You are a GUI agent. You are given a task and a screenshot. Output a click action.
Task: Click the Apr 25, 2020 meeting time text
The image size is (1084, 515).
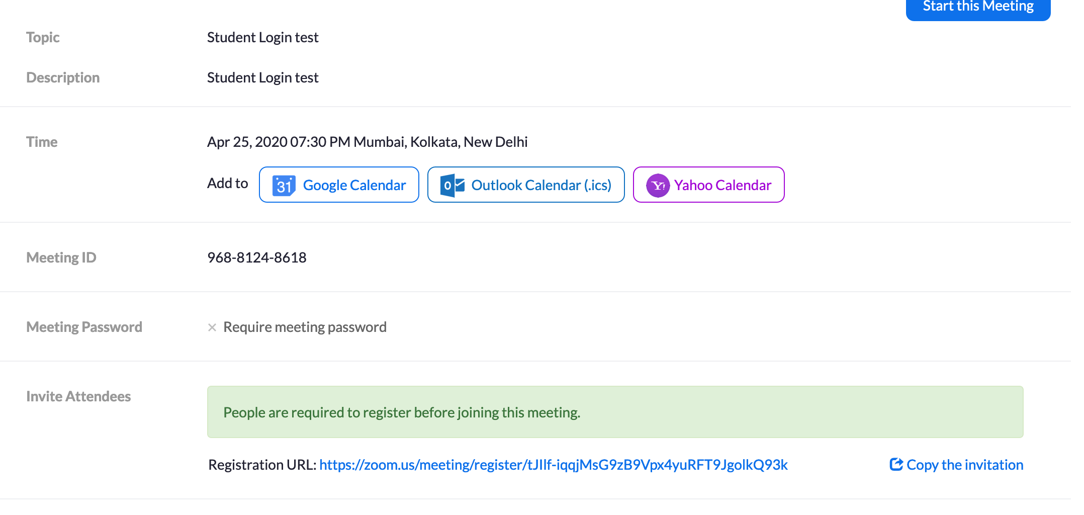(367, 142)
